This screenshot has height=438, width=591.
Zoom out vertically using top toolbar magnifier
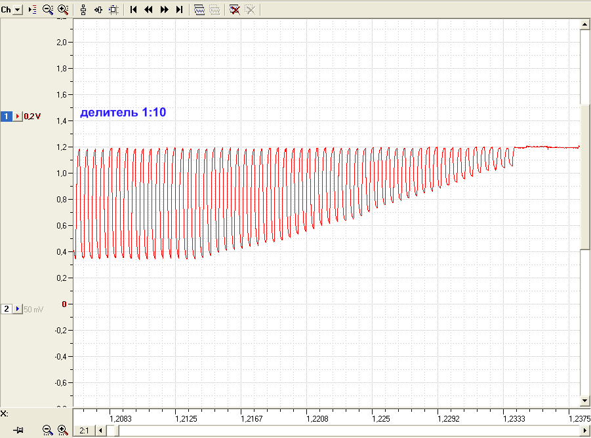coord(48,10)
